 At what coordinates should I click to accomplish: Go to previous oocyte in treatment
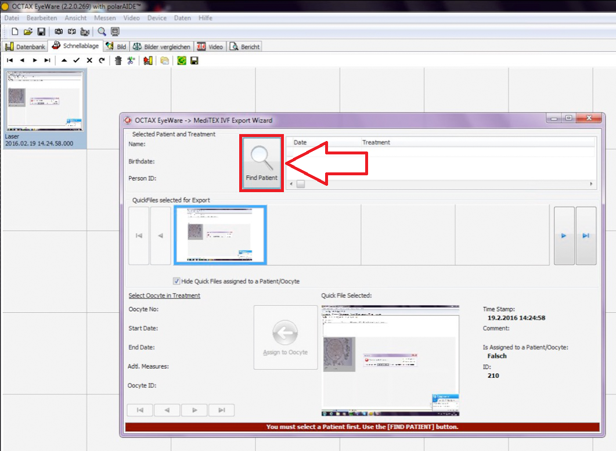pyautogui.click(x=167, y=410)
